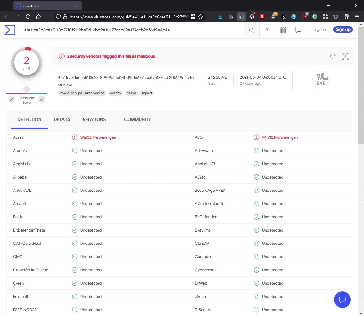364x316 pixels.
Task: Switch to the COMMUNITY tab
Action: click(x=137, y=119)
